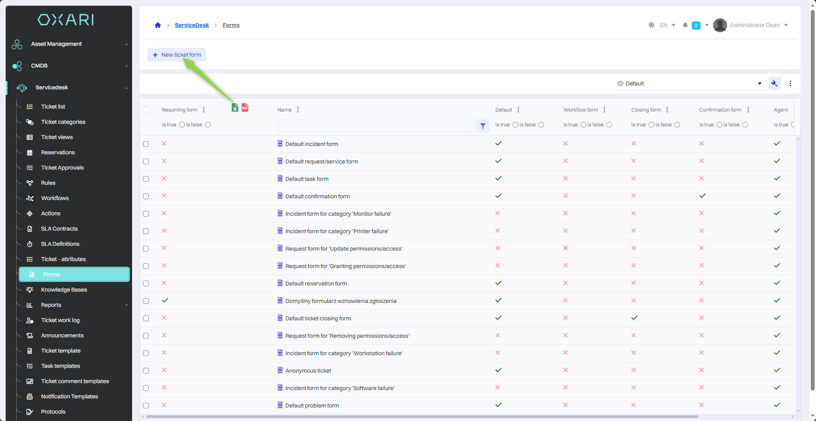
Task: Export table to Excel icon
Action: [x=235, y=108]
